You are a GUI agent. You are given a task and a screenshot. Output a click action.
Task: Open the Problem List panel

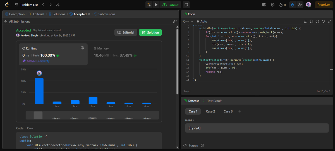pos(27,5)
